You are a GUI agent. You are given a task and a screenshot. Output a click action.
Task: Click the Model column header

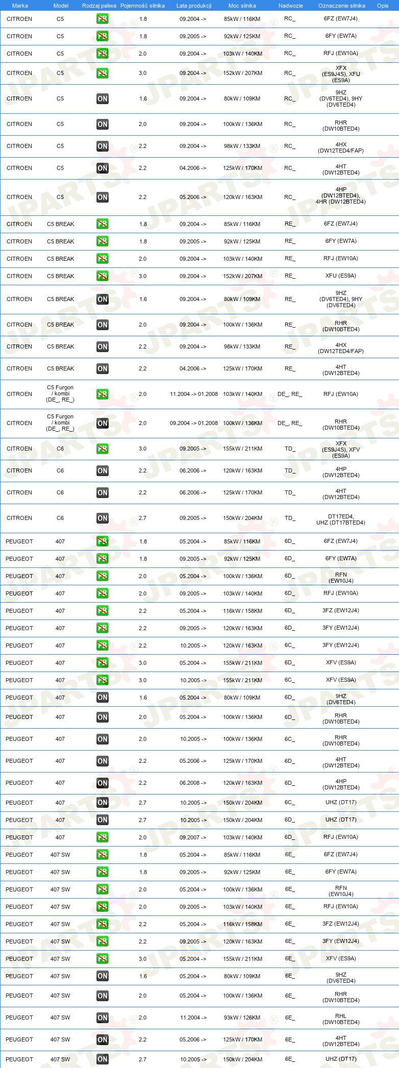coord(61,6)
